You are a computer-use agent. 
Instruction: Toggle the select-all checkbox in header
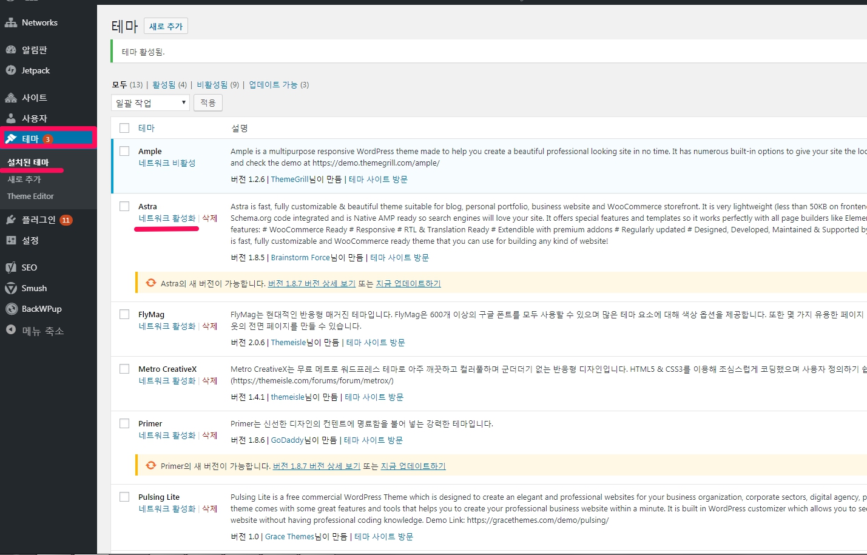[124, 128]
